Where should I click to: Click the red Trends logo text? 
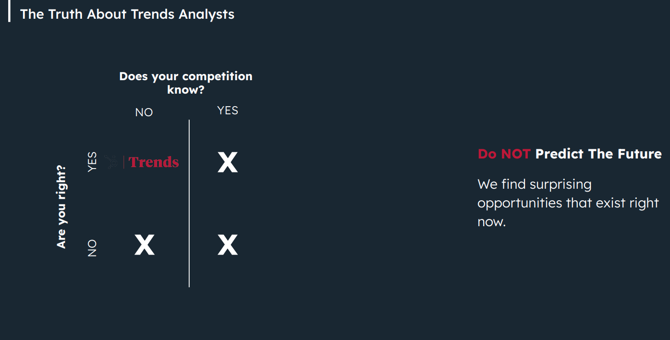(154, 162)
